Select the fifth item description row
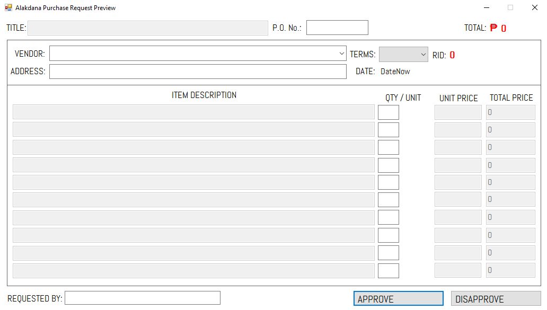 [193, 182]
